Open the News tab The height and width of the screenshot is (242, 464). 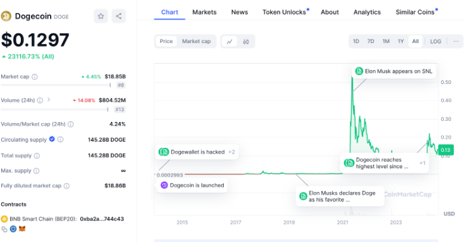(240, 12)
